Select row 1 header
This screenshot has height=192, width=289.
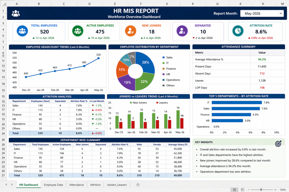3,11
